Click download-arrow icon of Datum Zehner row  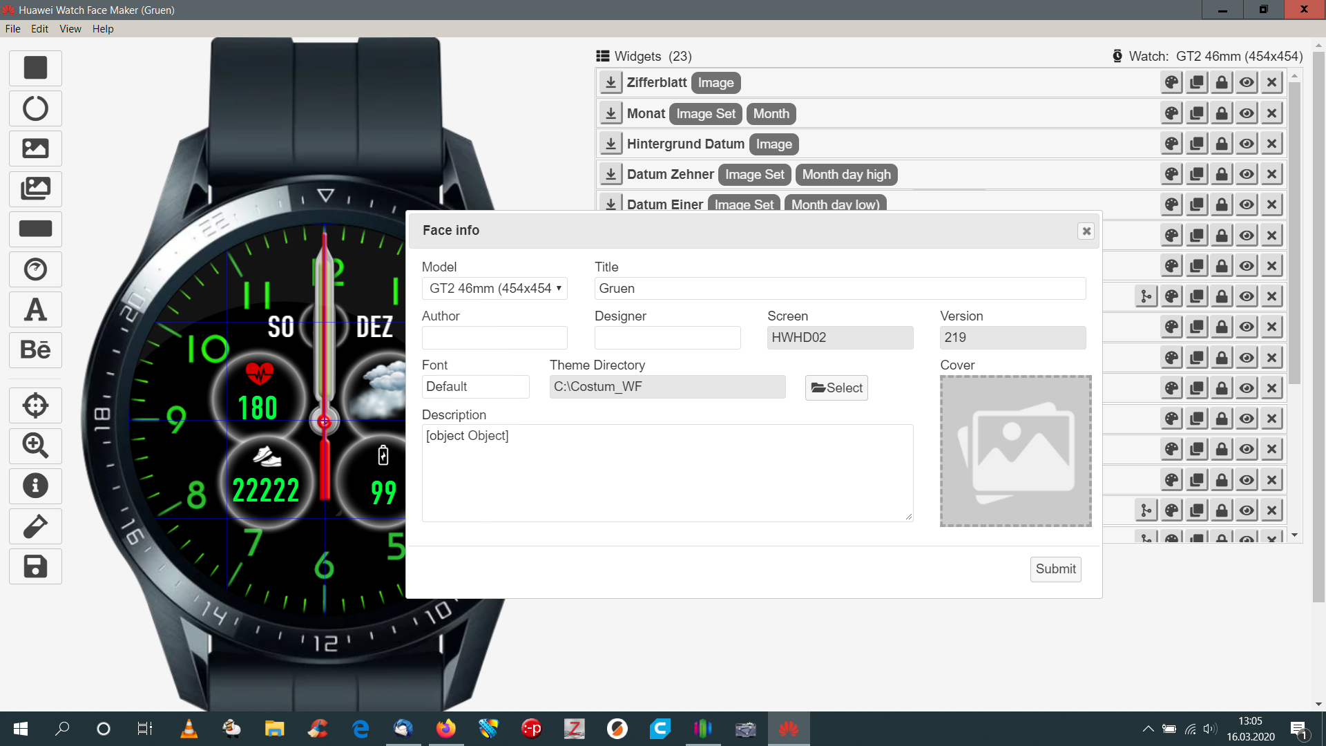point(611,174)
